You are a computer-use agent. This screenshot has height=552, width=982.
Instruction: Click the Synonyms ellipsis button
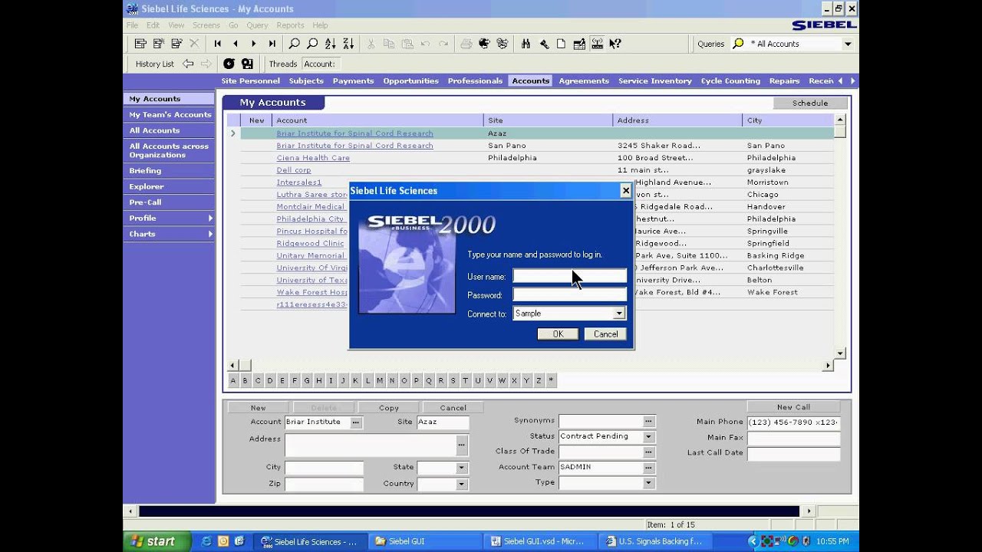[648, 421]
